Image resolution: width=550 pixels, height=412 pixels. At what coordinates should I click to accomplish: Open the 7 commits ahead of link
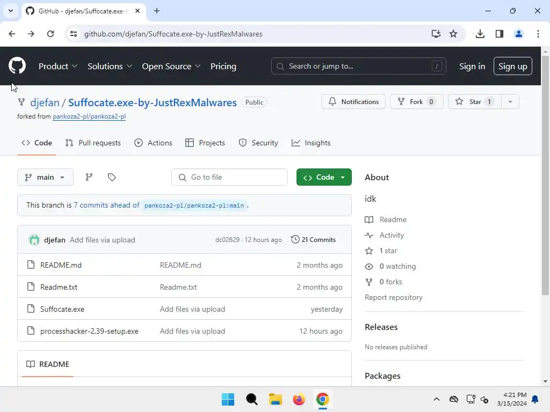tap(106, 205)
